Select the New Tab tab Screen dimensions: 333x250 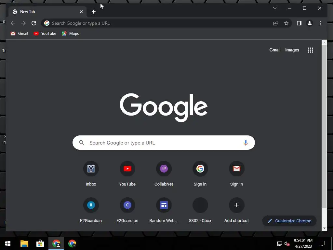(x=47, y=12)
